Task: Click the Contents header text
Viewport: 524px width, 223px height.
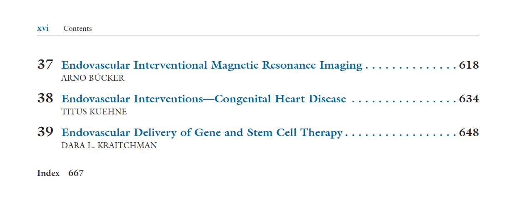Action: pos(77,29)
